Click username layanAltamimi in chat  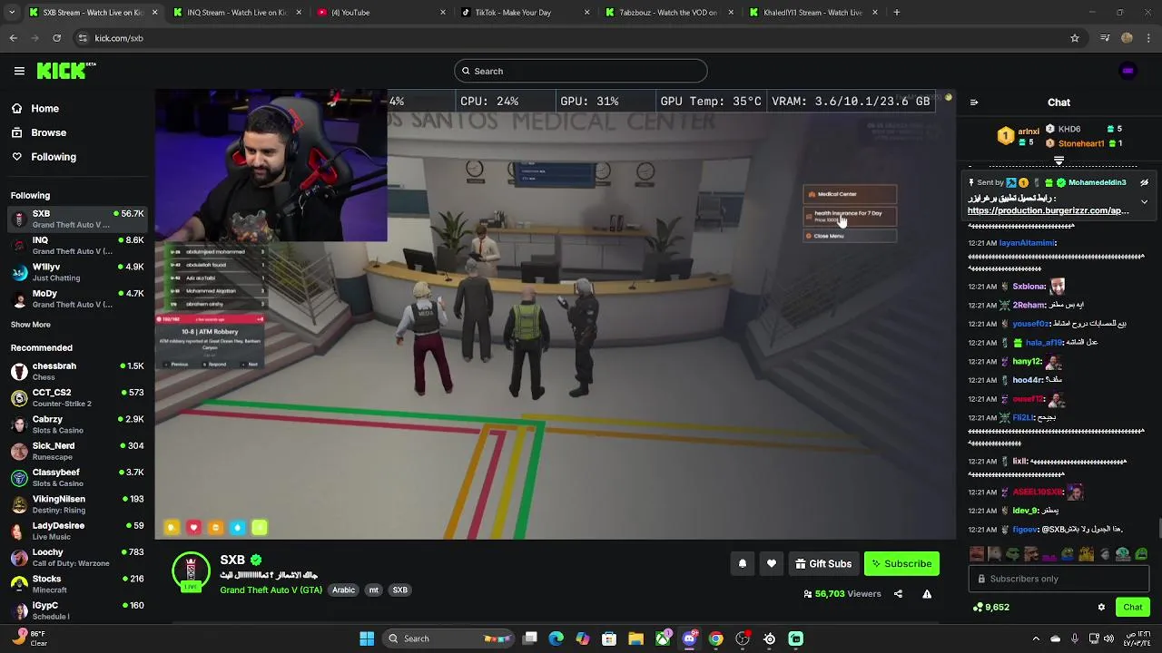[1027, 243]
